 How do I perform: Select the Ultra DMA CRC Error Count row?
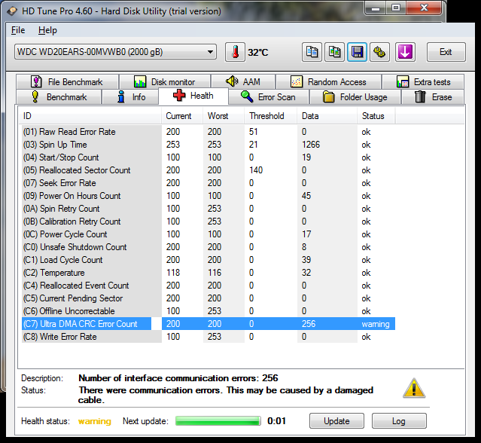[x=209, y=324]
